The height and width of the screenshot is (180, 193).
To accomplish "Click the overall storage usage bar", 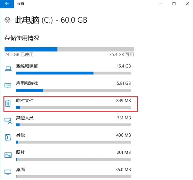I will coord(69,49).
